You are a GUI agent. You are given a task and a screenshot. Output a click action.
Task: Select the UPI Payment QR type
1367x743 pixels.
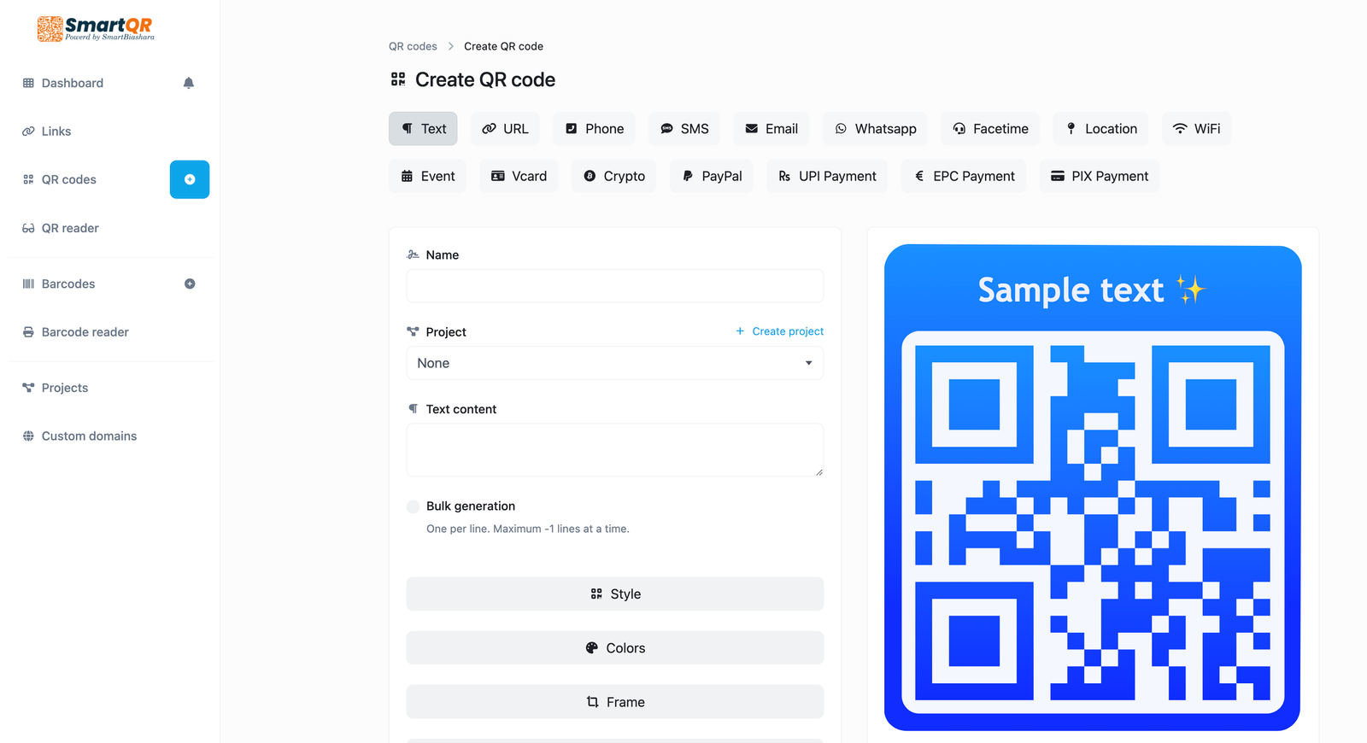827,176
